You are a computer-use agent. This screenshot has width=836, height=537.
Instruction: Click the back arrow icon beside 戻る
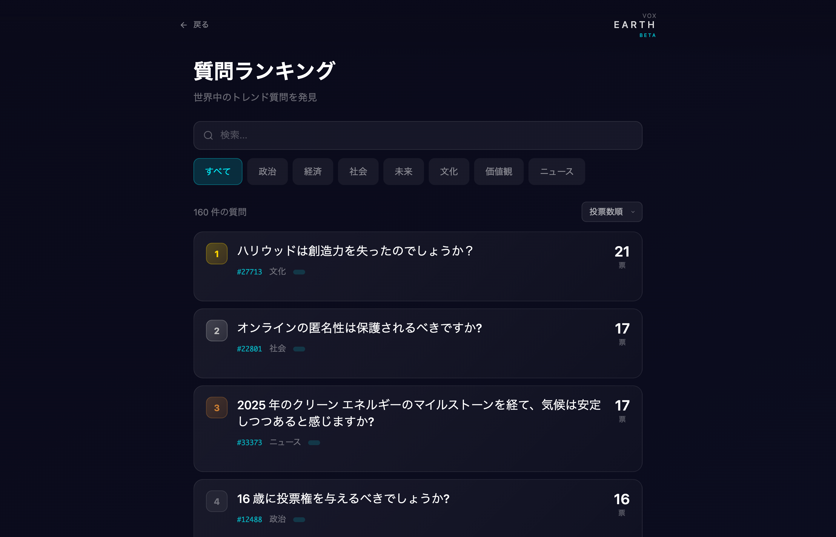pyautogui.click(x=184, y=25)
